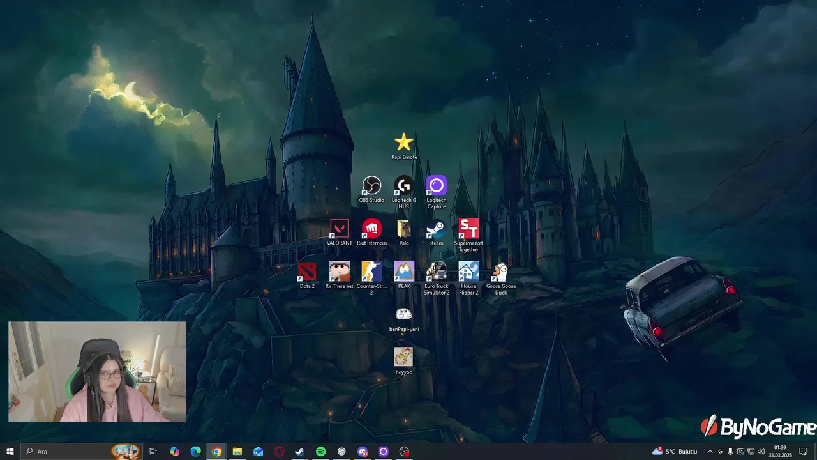This screenshot has width=817, height=460.
Task: Open File Explorer from the taskbar
Action: pyautogui.click(x=237, y=452)
